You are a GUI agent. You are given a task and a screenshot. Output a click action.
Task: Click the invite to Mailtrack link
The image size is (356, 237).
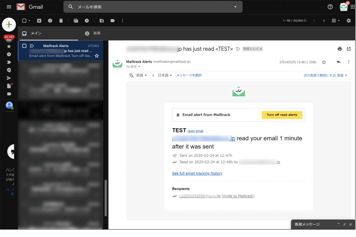click(x=238, y=196)
